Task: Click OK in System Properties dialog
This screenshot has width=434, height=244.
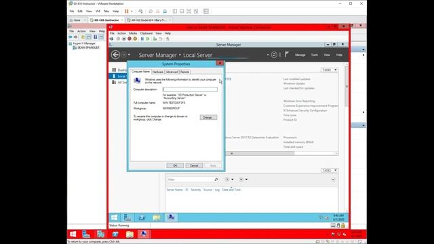Action: point(175,165)
